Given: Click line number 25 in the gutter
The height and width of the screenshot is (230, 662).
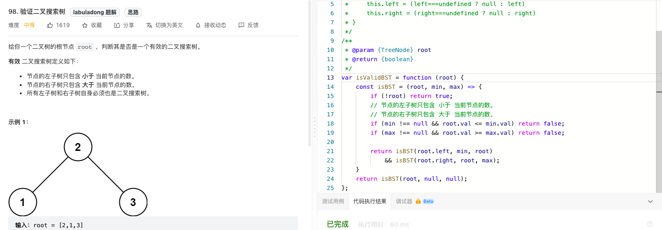Looking at the screenshot, I should [330, 188].
